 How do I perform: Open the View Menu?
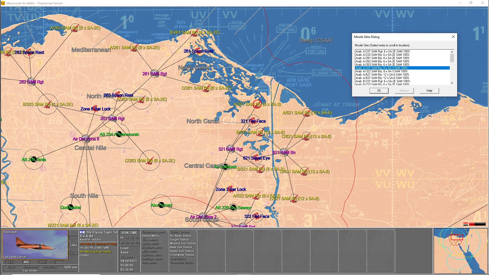point(150,240)
